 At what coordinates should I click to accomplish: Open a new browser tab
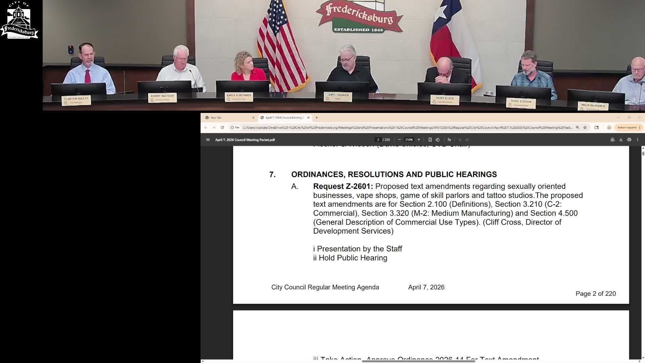point(316,118)
